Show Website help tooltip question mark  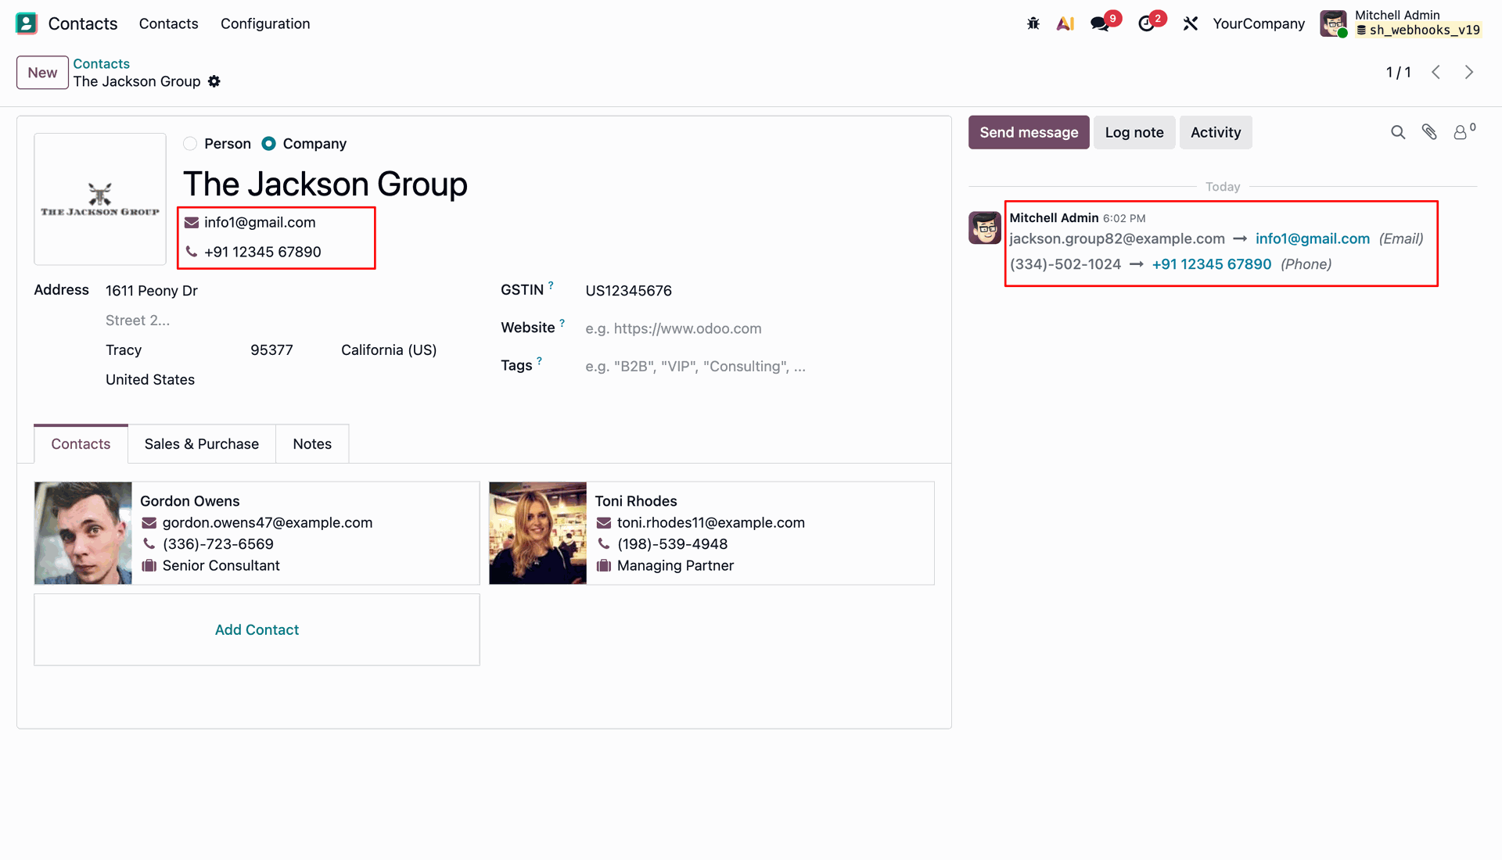[562, 323]
